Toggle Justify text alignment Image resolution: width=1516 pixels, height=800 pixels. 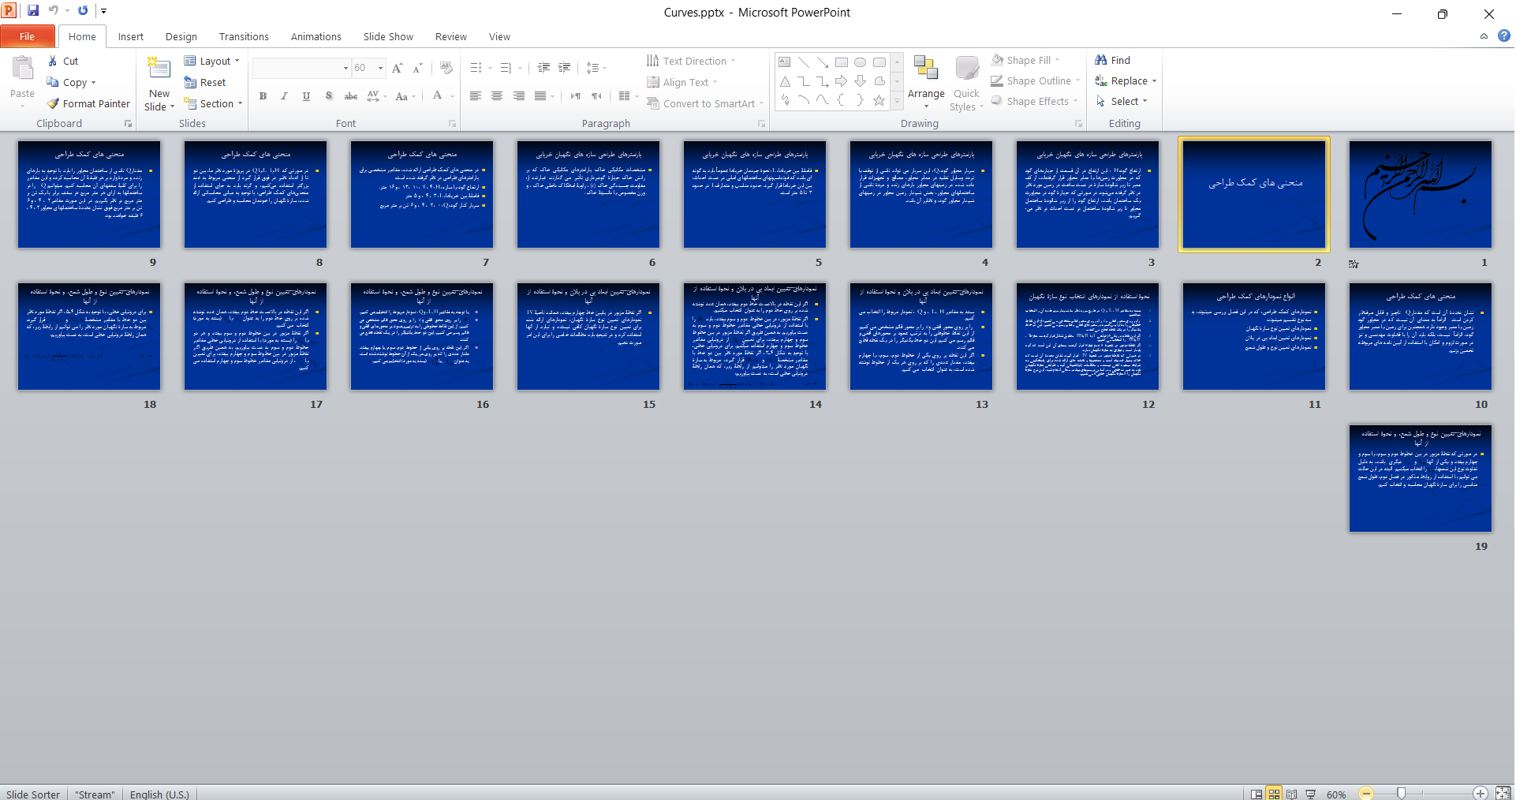coord(540,96)
